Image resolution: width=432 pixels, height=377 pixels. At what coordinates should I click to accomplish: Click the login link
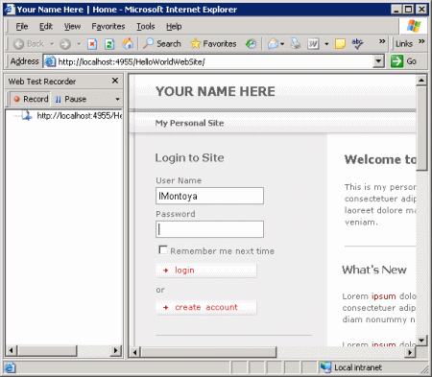(184, 271)
